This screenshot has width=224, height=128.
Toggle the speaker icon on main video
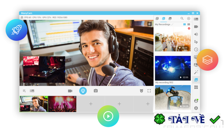149,24
